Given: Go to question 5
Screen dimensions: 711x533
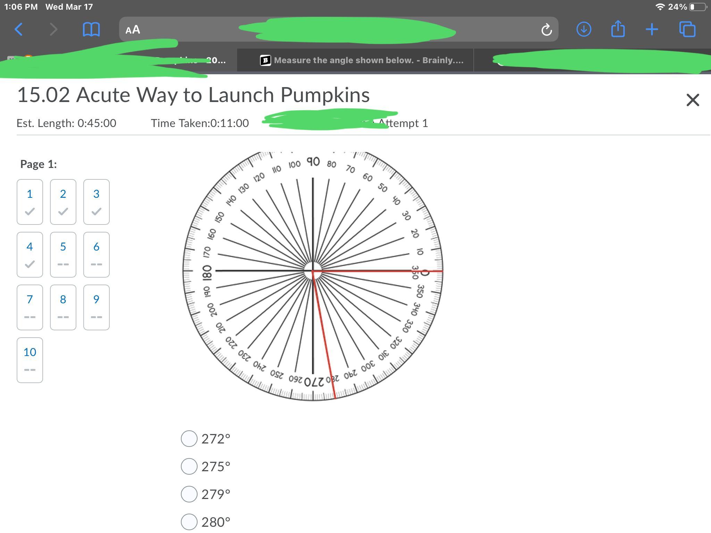Looking at the screenshot, I should point(63,254).
